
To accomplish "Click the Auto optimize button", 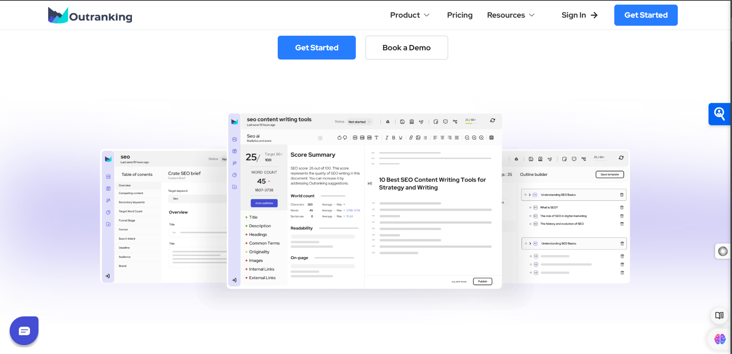I will tap(264, 203).
